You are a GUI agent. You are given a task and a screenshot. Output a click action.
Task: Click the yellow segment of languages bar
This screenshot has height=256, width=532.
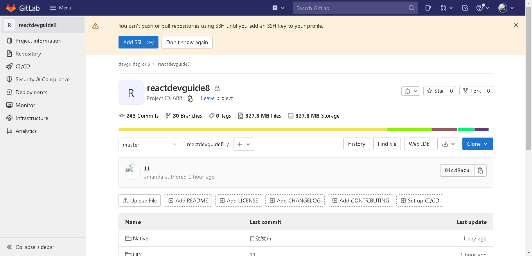tap(252, 130)
